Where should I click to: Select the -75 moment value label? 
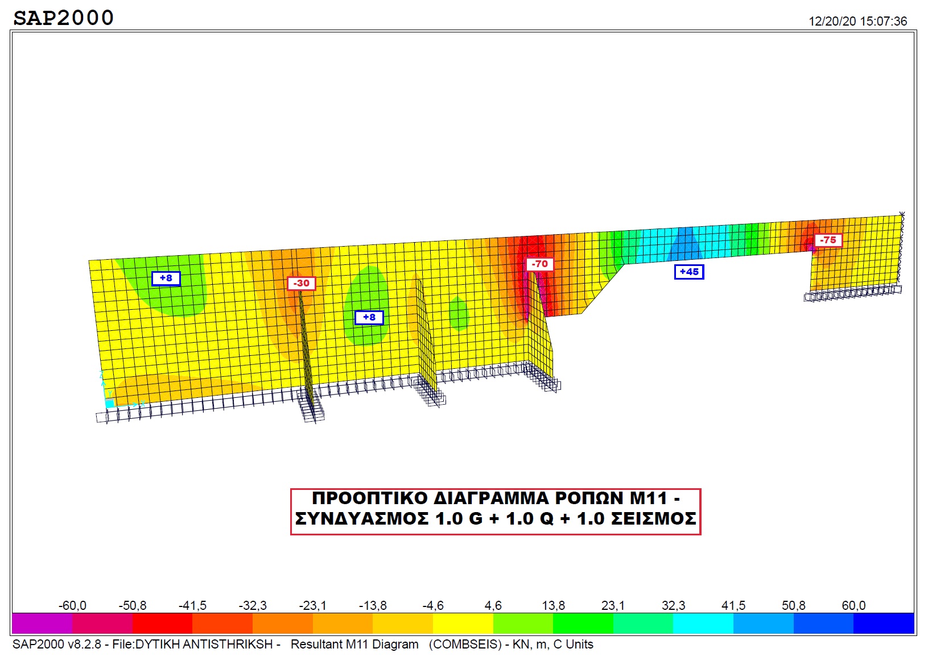coord(828,240)
